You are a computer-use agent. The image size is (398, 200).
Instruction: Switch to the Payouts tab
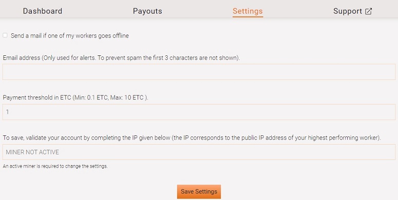click(147, 11)
